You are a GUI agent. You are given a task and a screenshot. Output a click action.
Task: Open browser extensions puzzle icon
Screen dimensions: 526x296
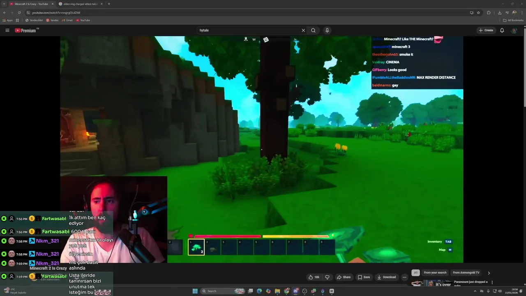point(489,13)
